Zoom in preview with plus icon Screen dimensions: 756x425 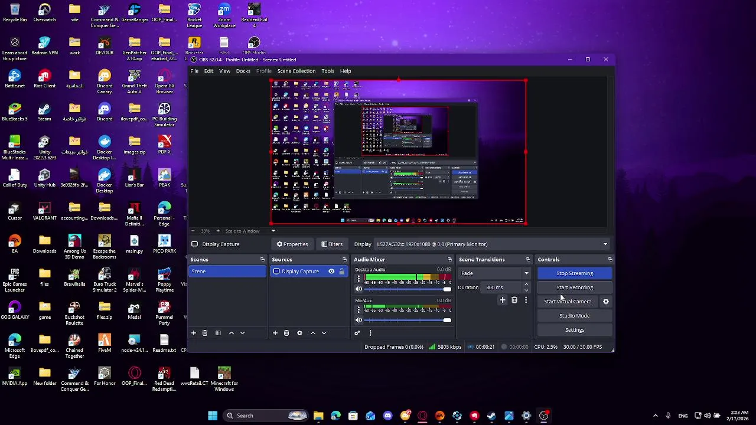click(x=218, y=231)
